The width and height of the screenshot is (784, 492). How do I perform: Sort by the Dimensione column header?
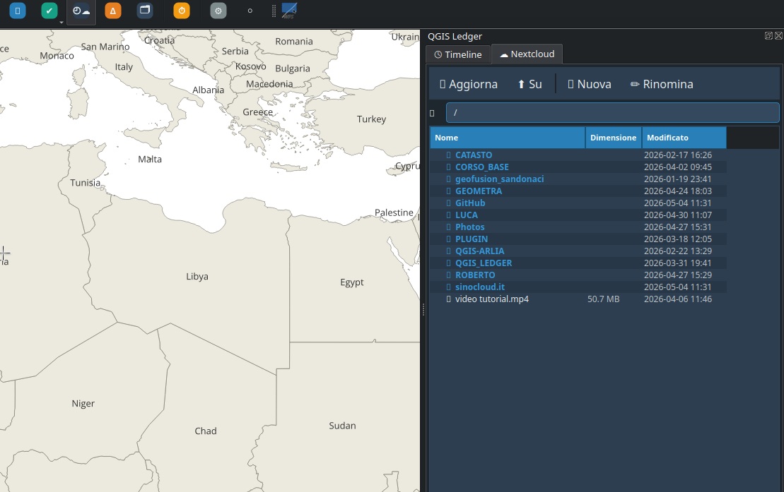[x=614, y=138]
